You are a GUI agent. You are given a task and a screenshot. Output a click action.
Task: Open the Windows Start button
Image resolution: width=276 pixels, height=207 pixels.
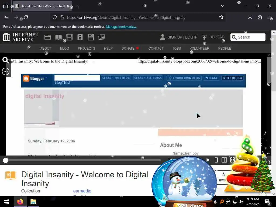pyautogui.click(x=6, y=202)
